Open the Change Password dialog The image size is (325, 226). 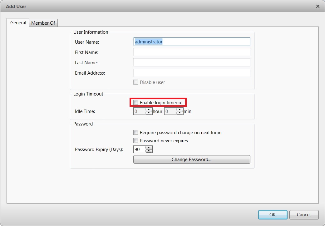tap(192, 159)
